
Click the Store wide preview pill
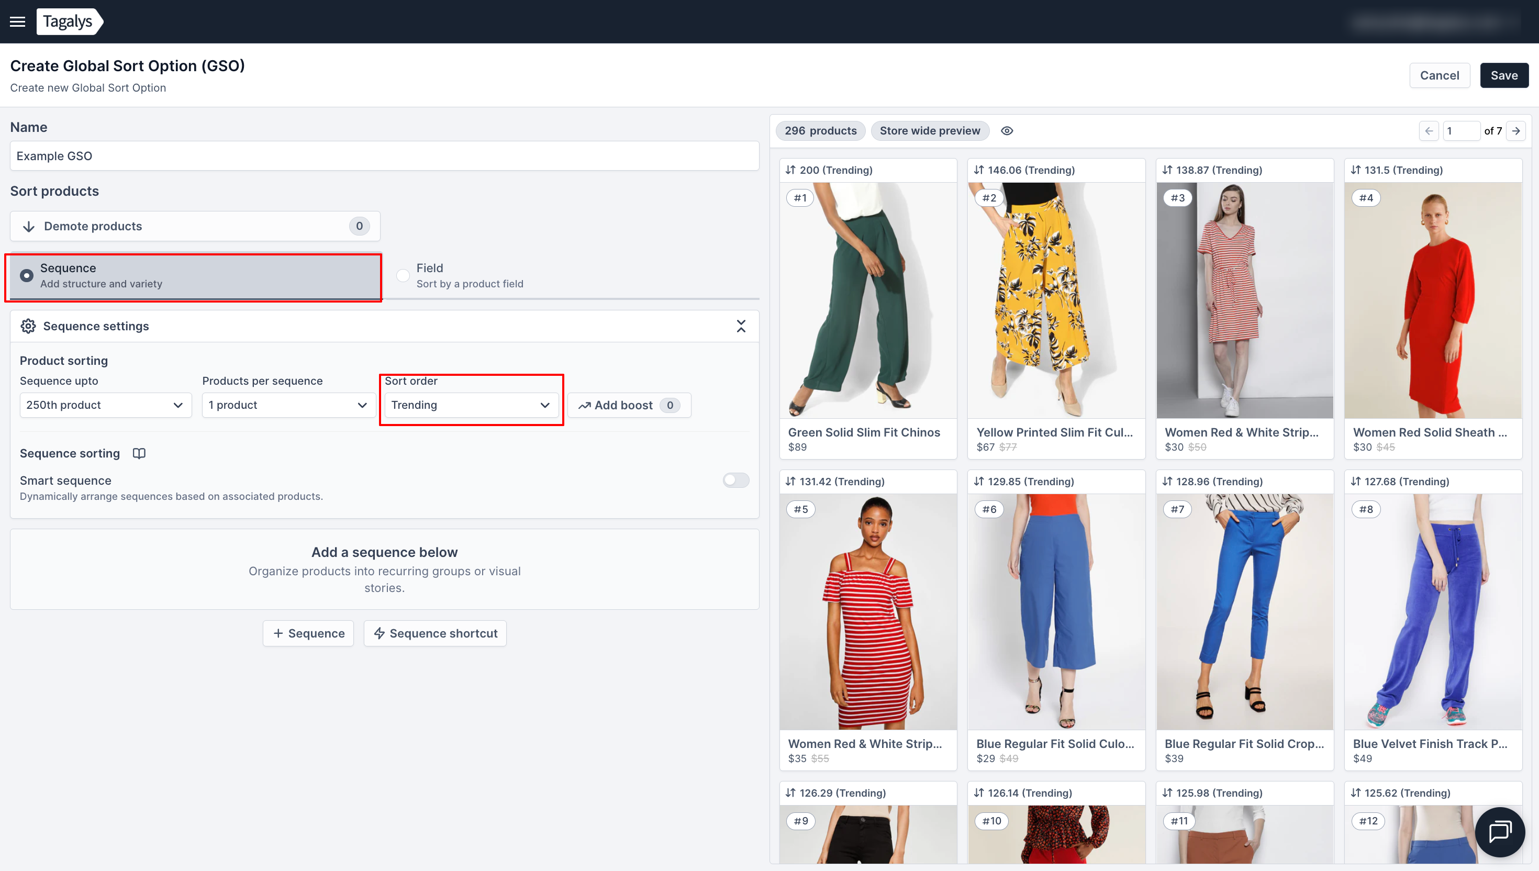pyautogui.click(x=930, y=130)
